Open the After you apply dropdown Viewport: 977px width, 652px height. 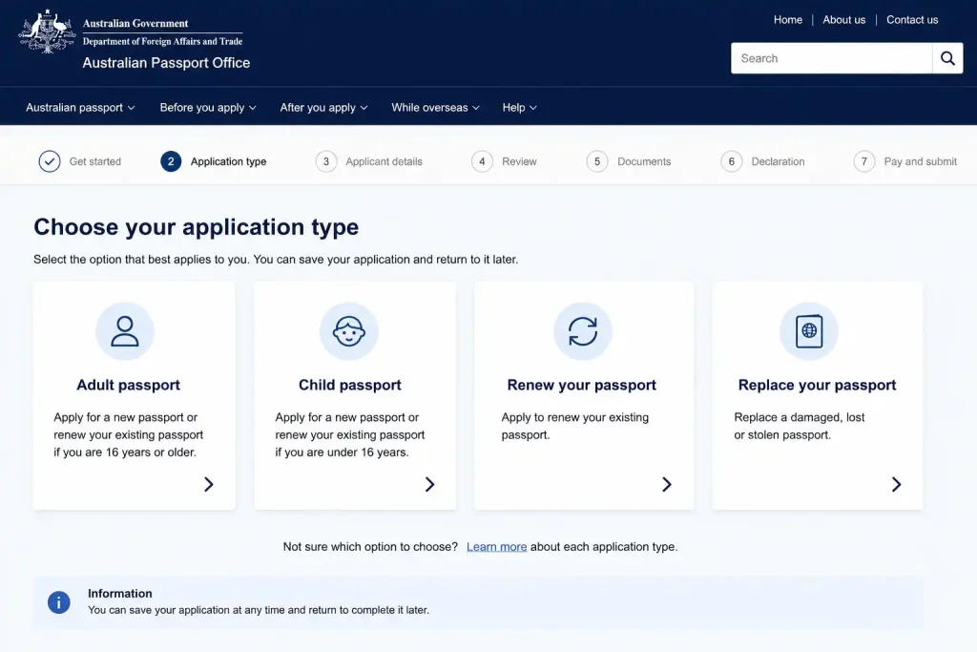point(324,107)
